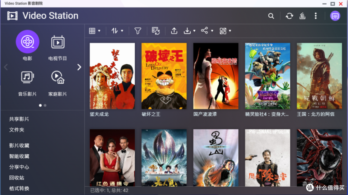Select the Venom movie poster
The image size is (348, 195).
tap(319, 158)
